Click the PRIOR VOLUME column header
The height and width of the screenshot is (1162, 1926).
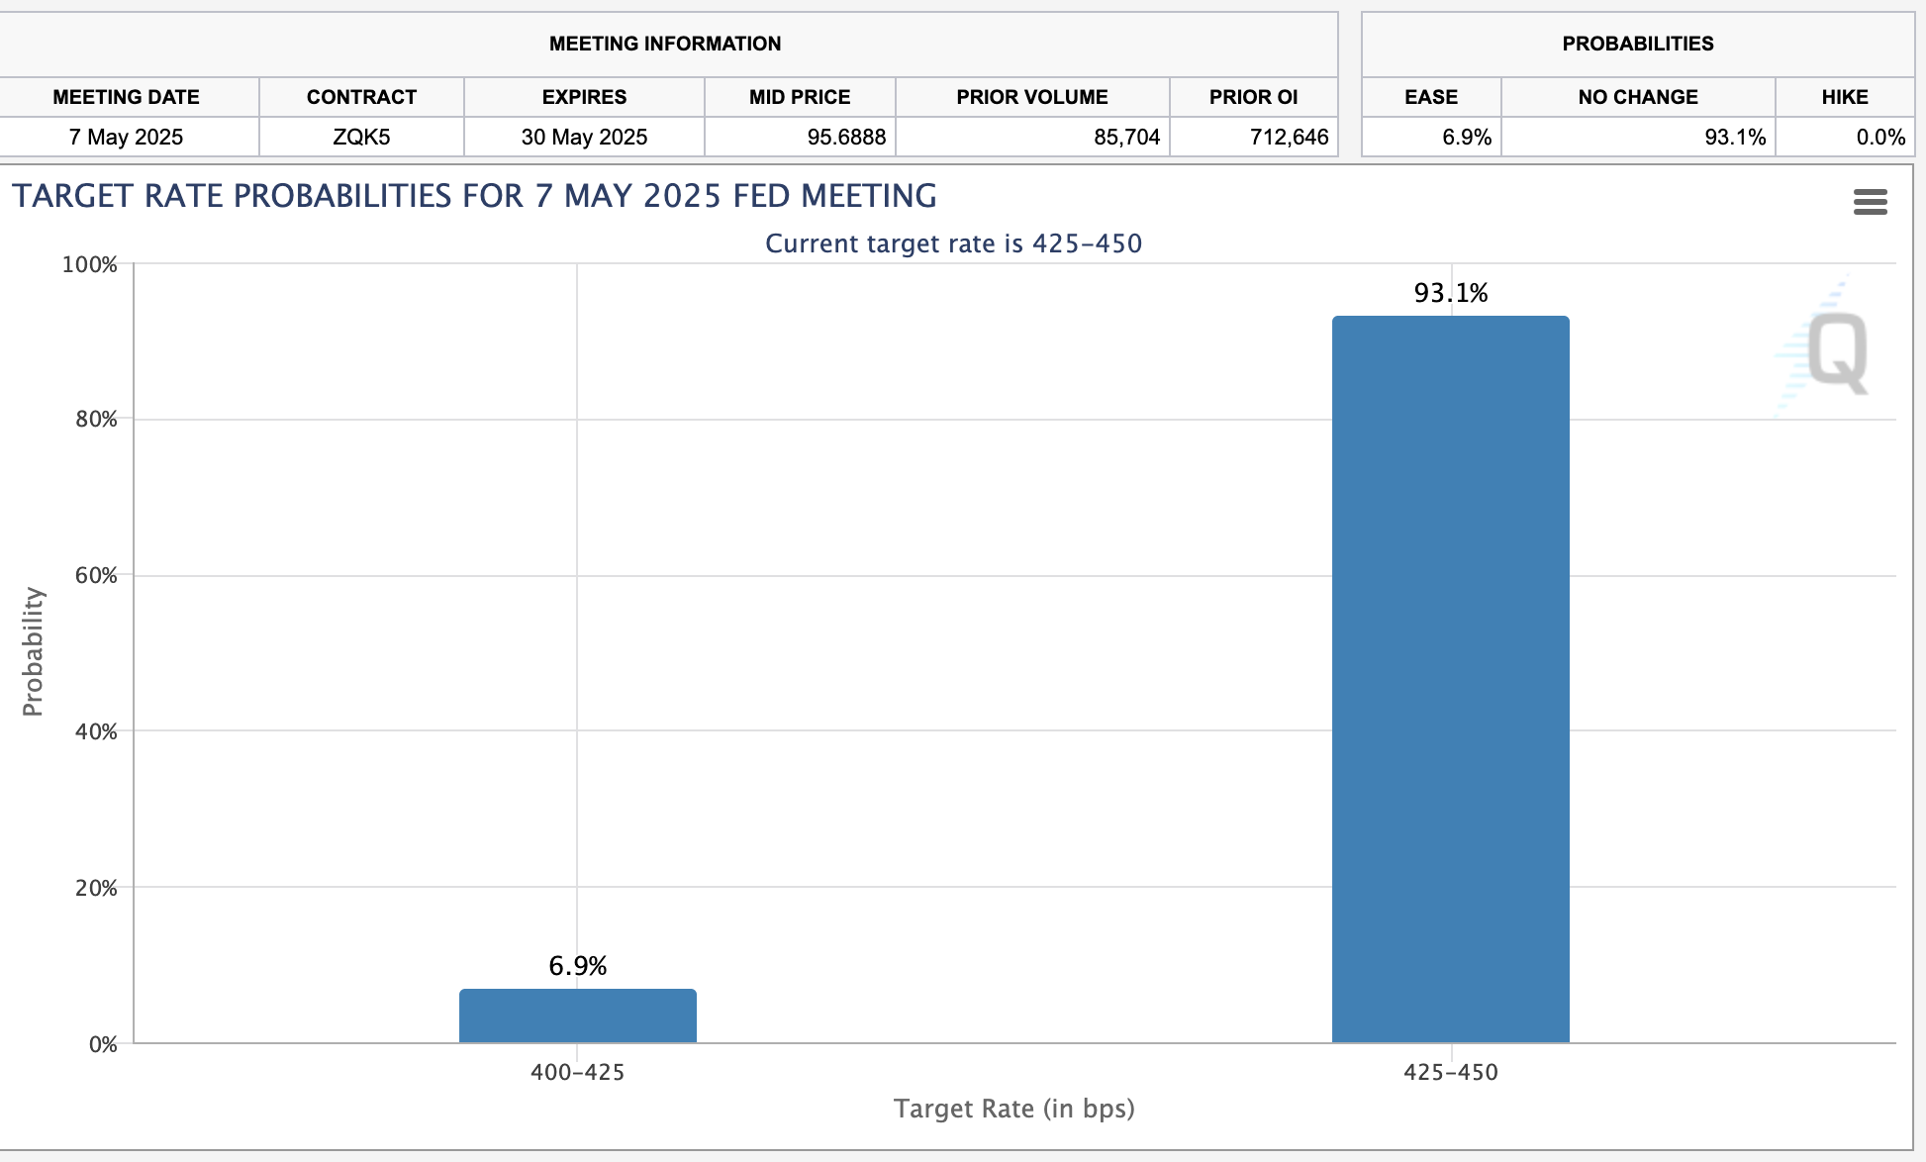[x=1031, y=97]
